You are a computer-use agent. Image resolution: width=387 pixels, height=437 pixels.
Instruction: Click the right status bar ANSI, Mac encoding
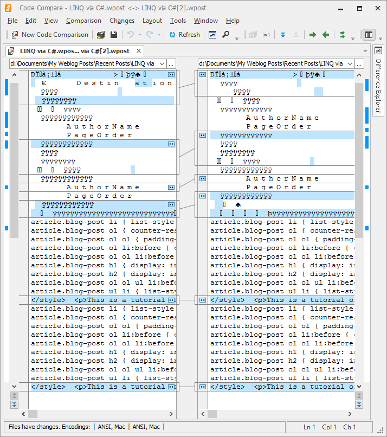click(x=146, y=427)
